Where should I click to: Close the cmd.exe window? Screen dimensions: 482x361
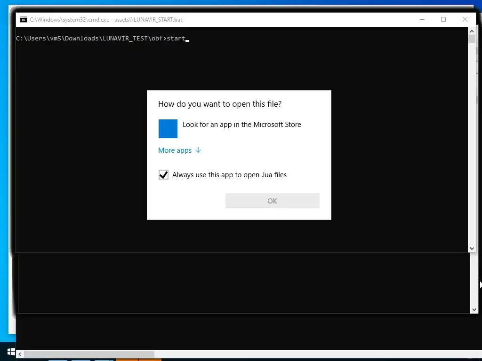coord(465,19)
